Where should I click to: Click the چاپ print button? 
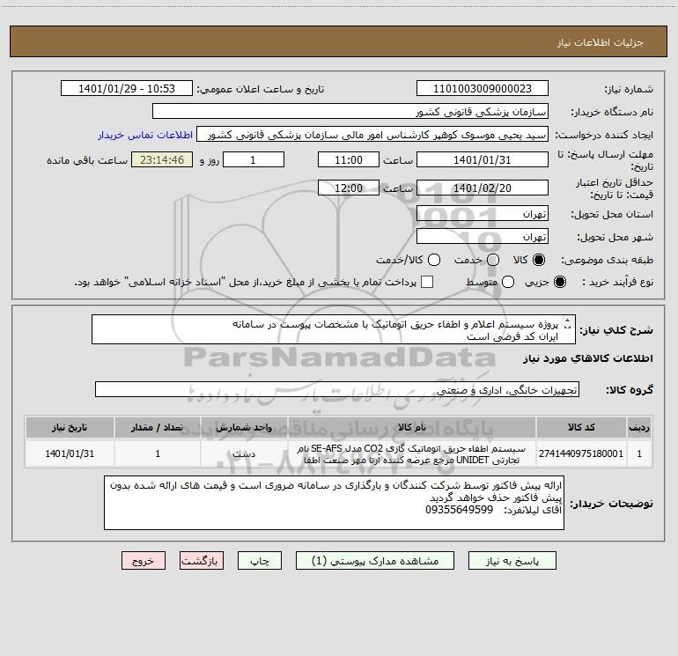[x=260, y=561]
